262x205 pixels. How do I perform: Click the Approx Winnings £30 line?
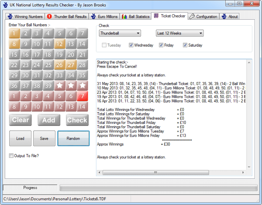coord(134,144)
